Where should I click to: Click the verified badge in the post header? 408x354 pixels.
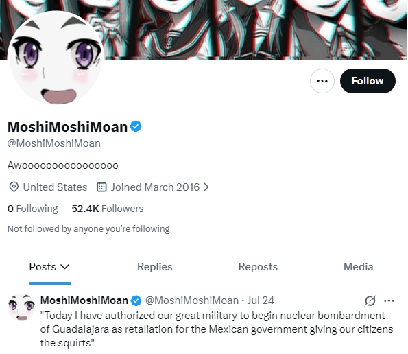point(136,300)
